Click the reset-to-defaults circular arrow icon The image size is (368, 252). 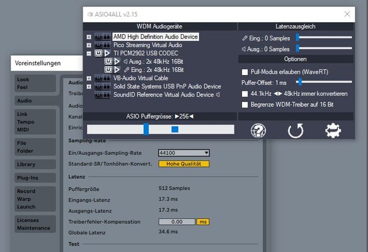(296, 130)
